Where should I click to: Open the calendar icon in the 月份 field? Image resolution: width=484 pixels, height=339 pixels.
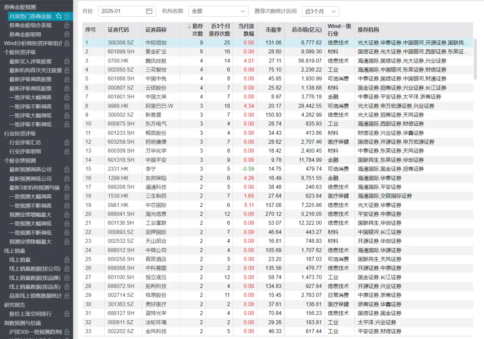pos(149,11)
